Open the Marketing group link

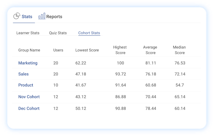point(28,63)
